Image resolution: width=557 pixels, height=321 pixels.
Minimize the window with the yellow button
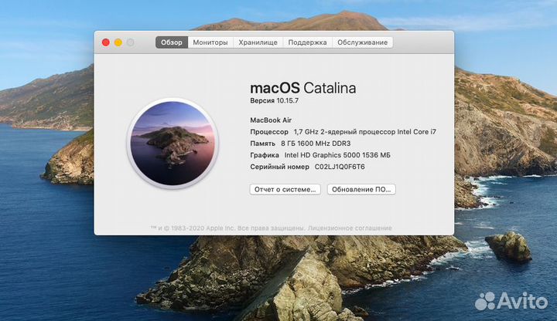[x=118, y=42]
